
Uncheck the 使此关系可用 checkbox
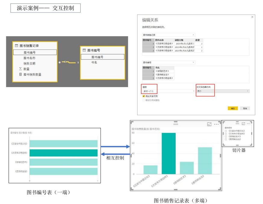click(144, 96)
